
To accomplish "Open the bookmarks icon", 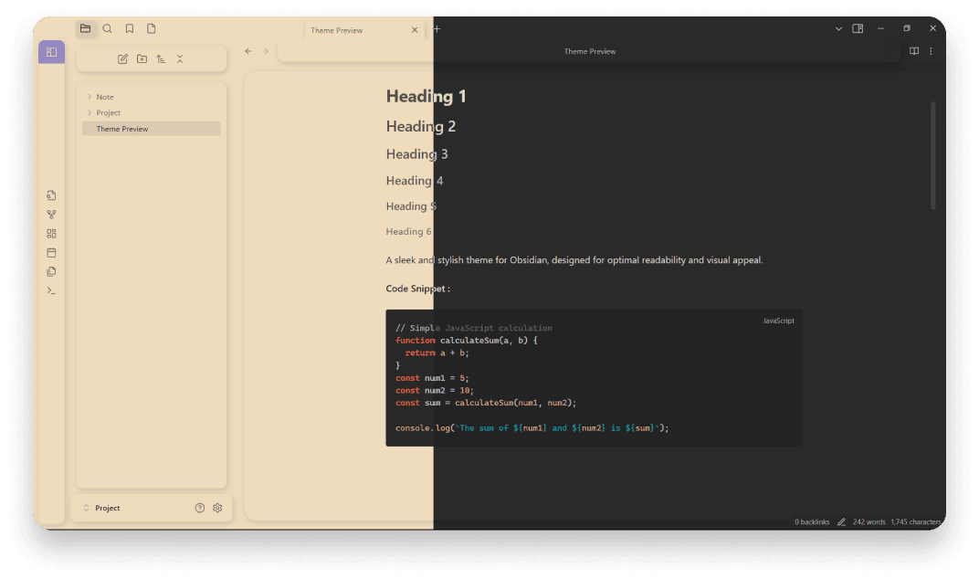I will pyautogui.click(x=130, y=28).
